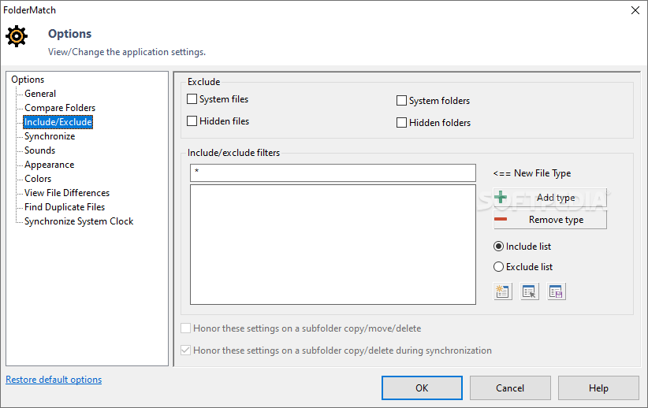The image size is (648, 408).
Task: Confirm with the OK button
Action: click(x=422, y=388)
